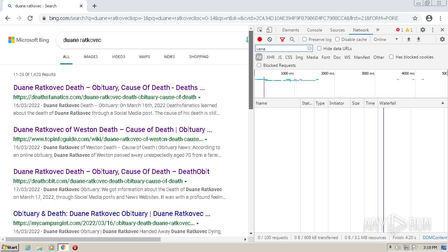The width and height of the screenshot is (448, 252).
Task: Open the DevTools main settings gear icon
Action: pos(423,30)
